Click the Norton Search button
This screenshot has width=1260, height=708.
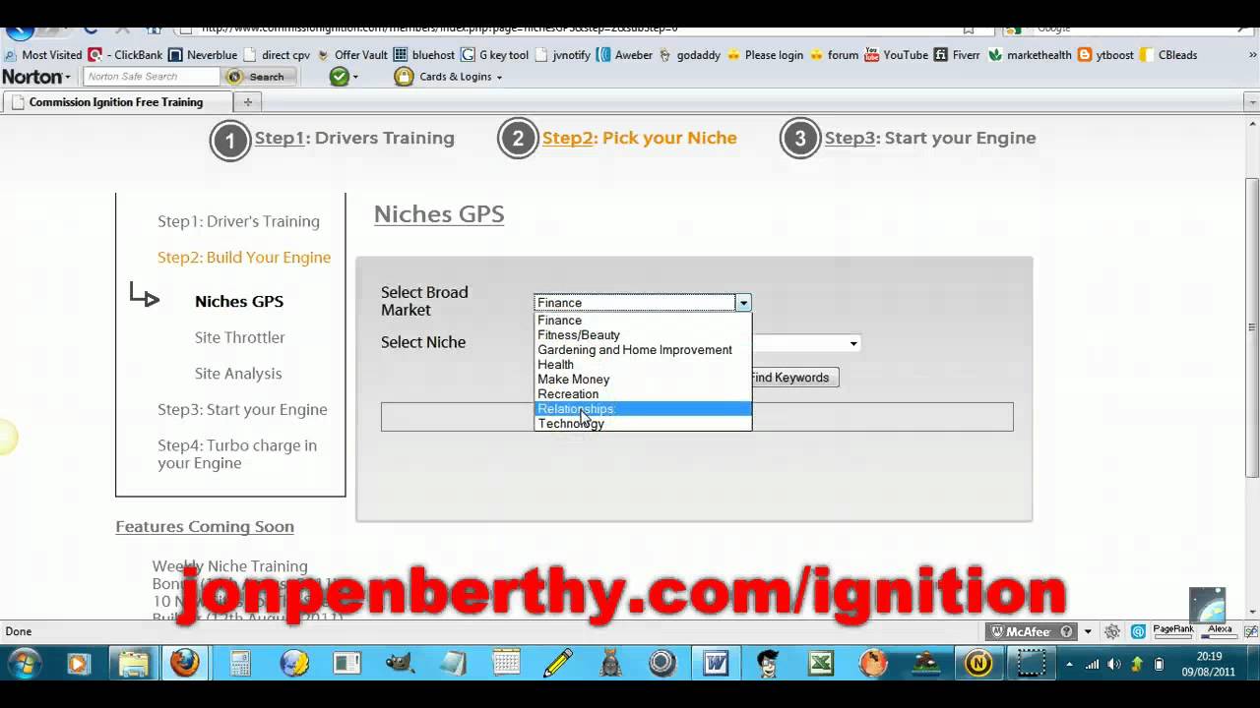(259, 77)
